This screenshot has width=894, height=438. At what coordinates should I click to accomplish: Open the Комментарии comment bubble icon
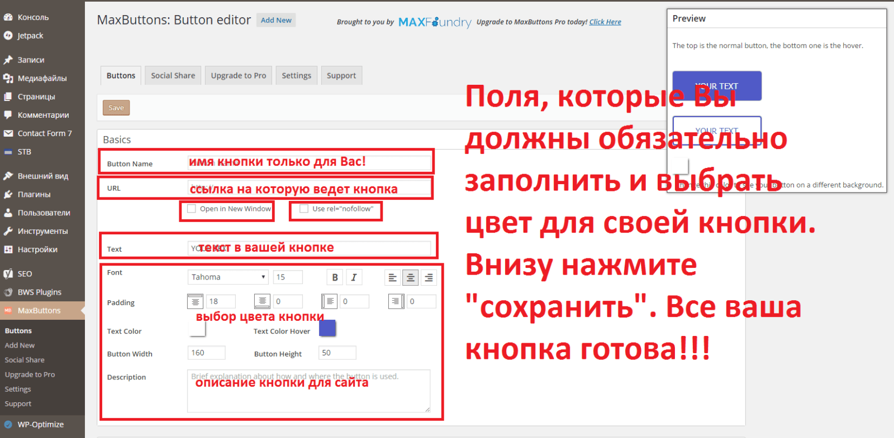pos(8,115)
